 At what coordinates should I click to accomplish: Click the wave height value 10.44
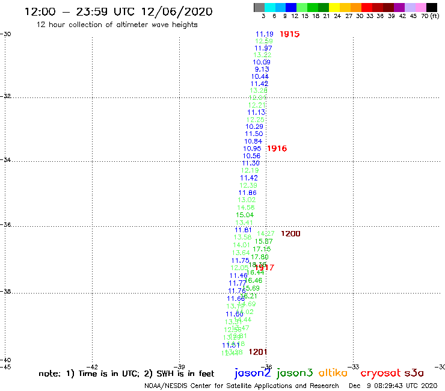260,76
